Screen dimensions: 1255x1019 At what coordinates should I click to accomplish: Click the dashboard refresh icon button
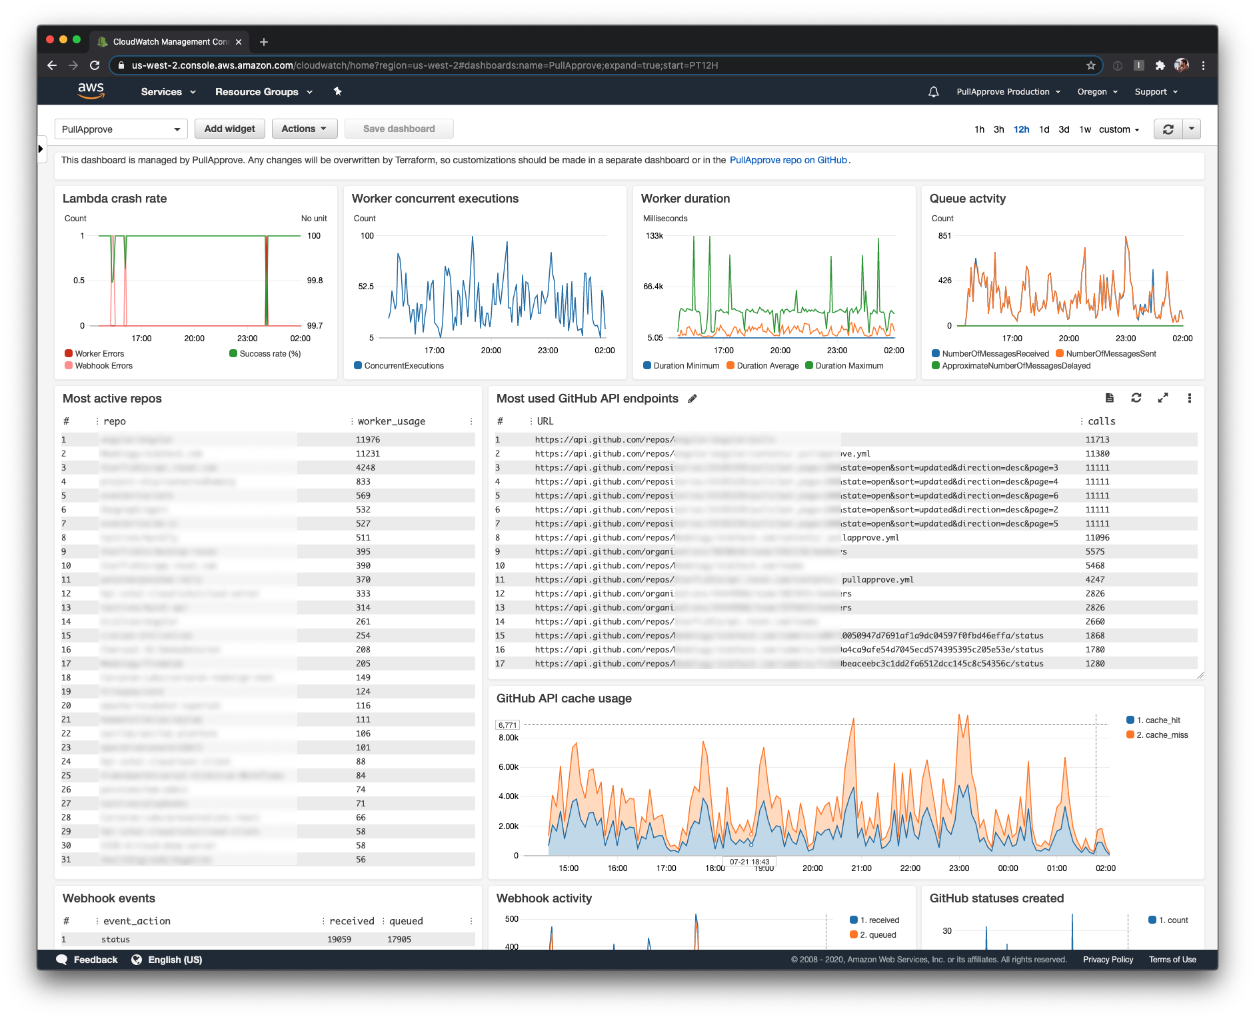[x=1168, y=129]
